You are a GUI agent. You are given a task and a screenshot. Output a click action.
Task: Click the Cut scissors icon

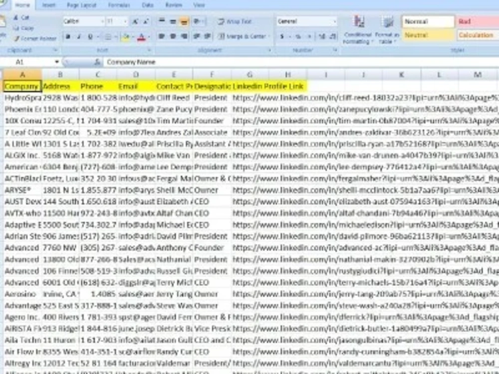pyautogui.click(x=16, y=18)
